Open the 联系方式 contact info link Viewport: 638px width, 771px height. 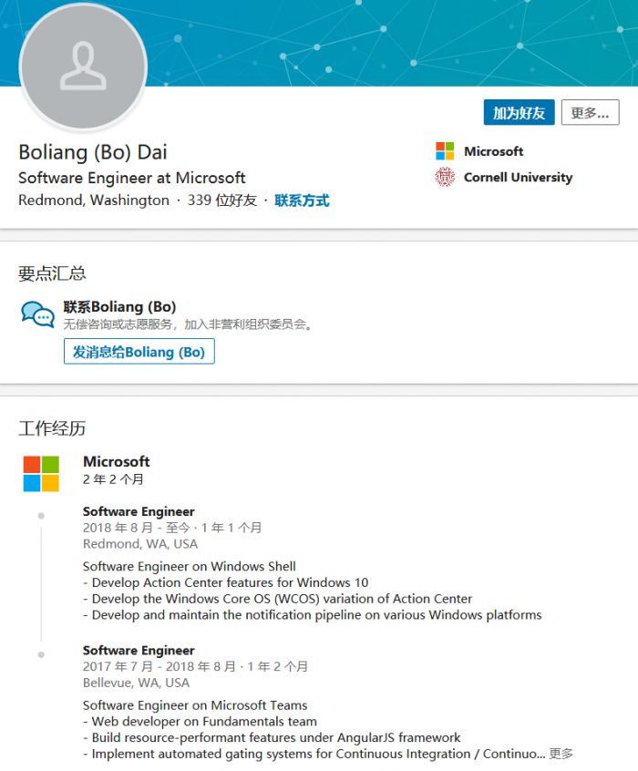click(302, 200)
